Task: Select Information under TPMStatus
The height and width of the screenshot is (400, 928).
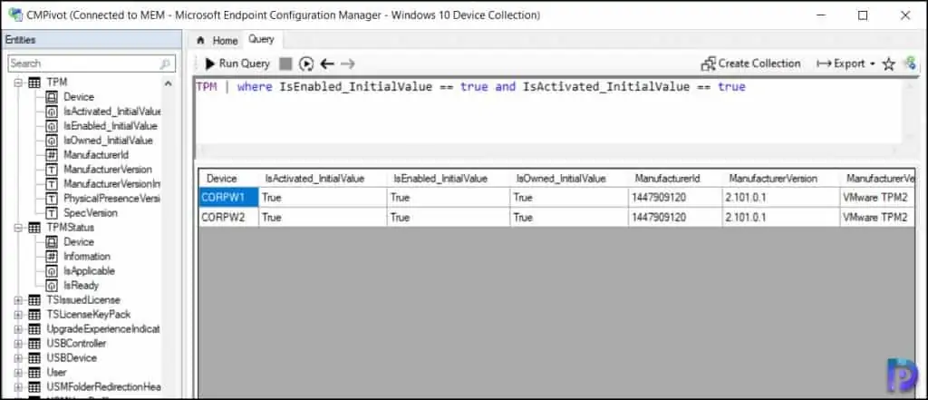Action: point(86,257)
